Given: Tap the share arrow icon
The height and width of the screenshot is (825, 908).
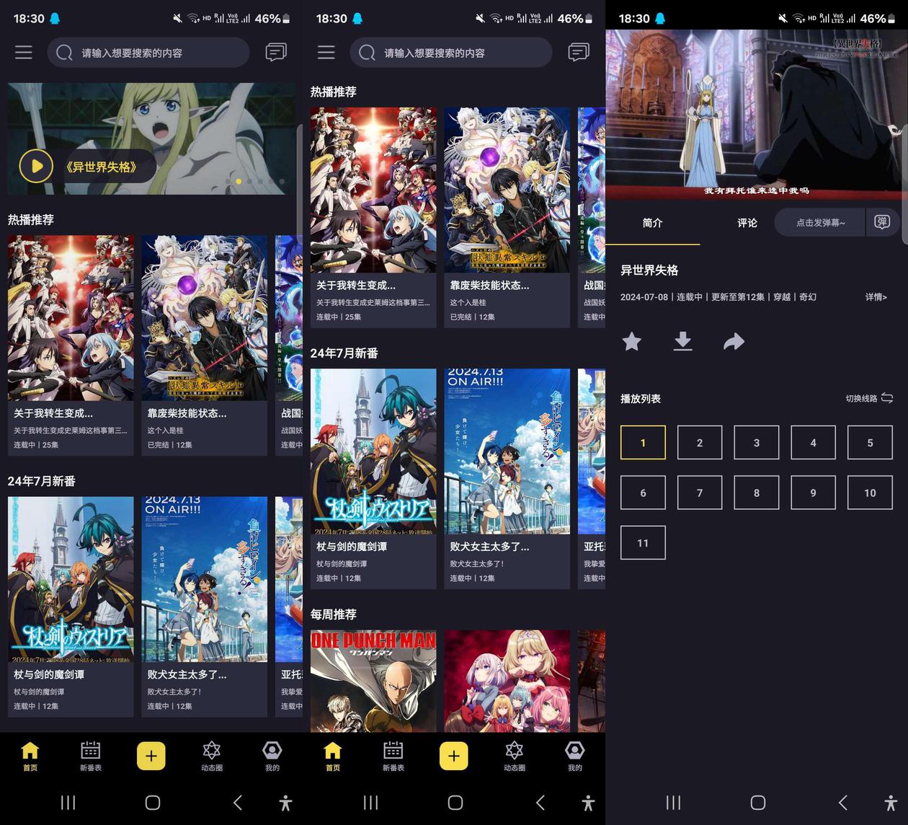Looking at the screenshot, I should coord(734,341).
